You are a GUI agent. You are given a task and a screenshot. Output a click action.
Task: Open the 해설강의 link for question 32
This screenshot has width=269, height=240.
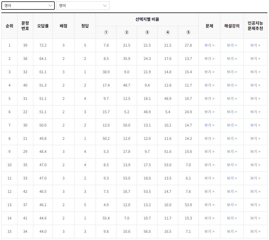(232, 72)
